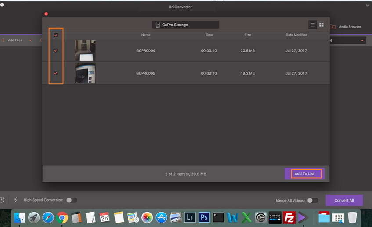This screenshot has height=227, width=372.
Task: Open System Preferences from the dock
Action: click(261, 217)
